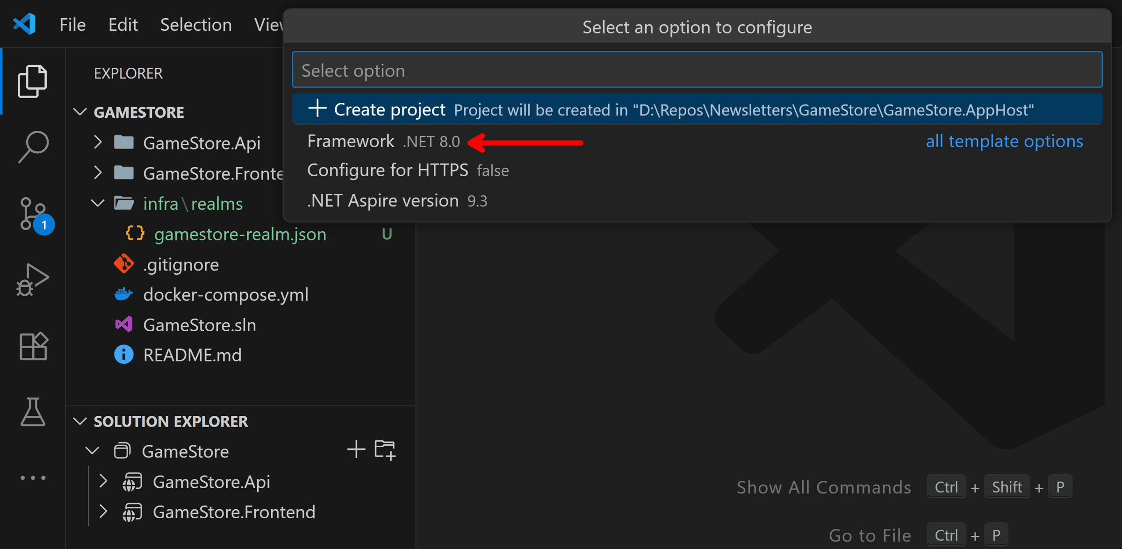Select the Framework .NET 8.0 option
The width and height of the screenshot is (1122, 549).
tap(697, 141)
